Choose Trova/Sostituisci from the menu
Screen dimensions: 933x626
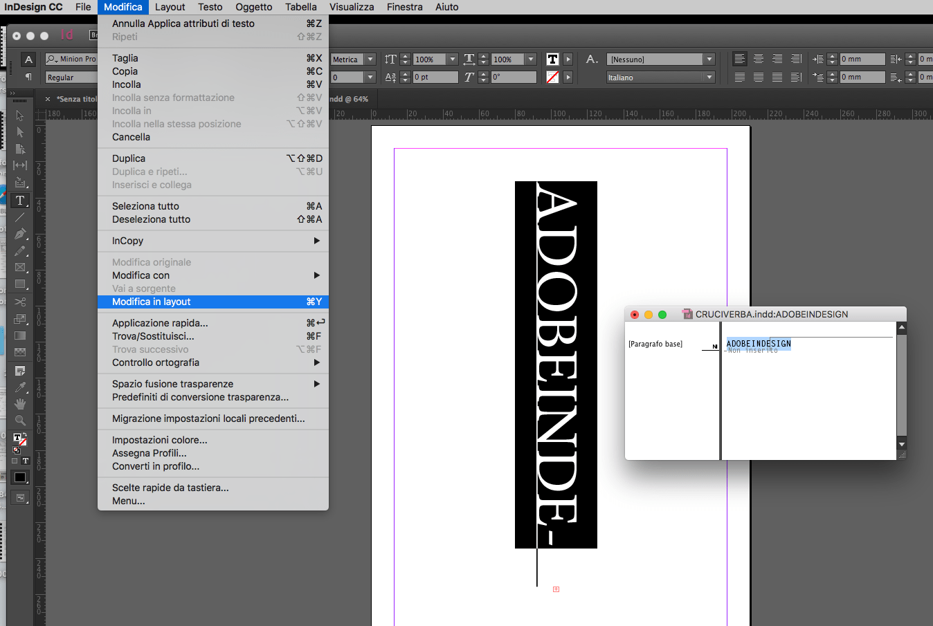tap(213, 336)
